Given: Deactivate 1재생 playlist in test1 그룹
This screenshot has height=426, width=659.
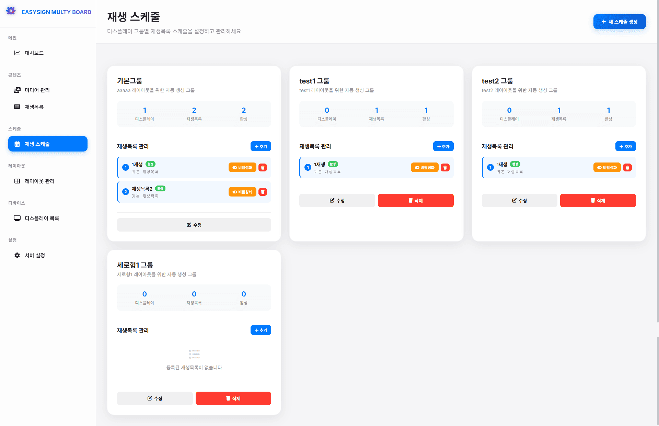Looking at the screenshot, I should point(425,168).
